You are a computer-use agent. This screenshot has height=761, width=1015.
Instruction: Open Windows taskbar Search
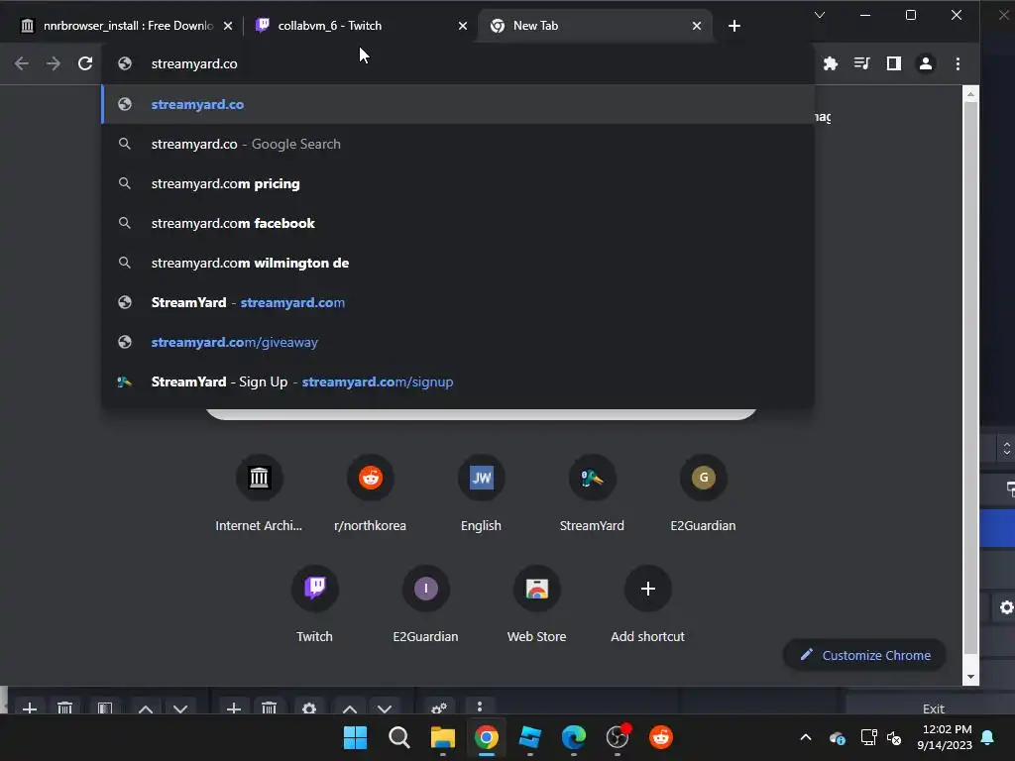(398, 737)
